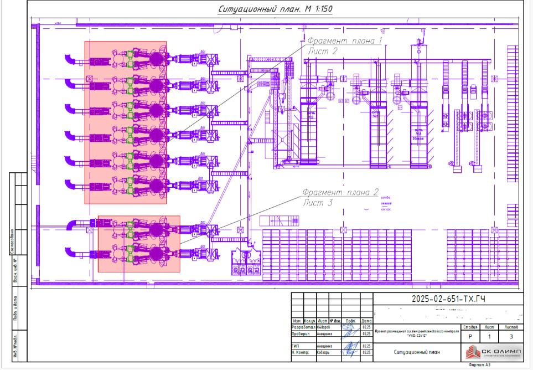Click the sheets total value "3"

[x=511, y=337]
